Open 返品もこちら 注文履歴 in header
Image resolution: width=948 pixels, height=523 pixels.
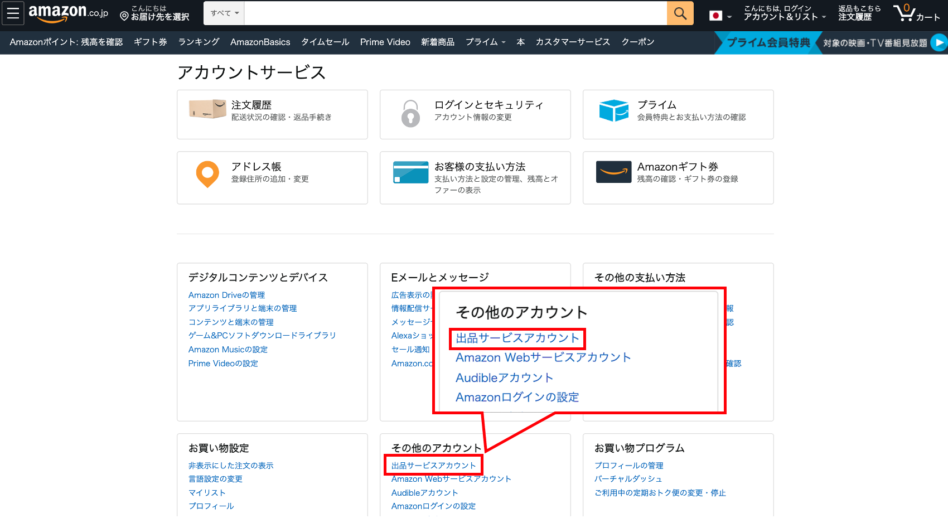(x=859, y=13)
